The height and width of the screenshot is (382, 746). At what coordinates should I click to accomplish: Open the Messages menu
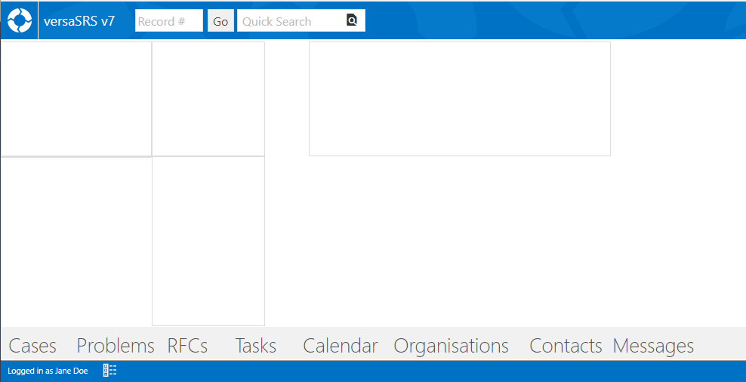pyautogui.click(x=653, y=346)
